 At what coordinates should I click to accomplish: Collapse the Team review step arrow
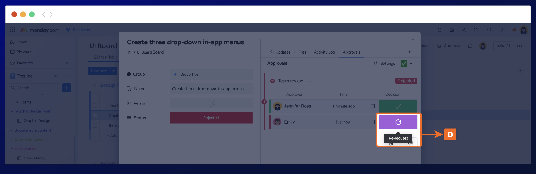(x=272, y=81)
